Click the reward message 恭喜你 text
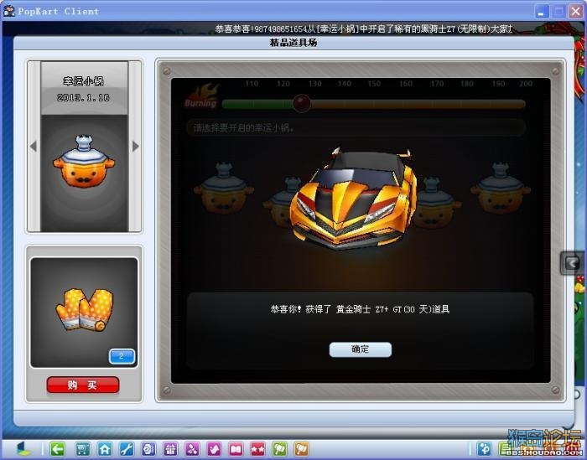Viewport: 587px width, 460px height. 360,309
